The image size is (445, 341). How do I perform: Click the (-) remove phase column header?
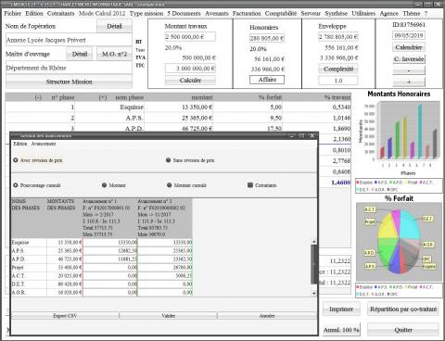pos(38,97)
